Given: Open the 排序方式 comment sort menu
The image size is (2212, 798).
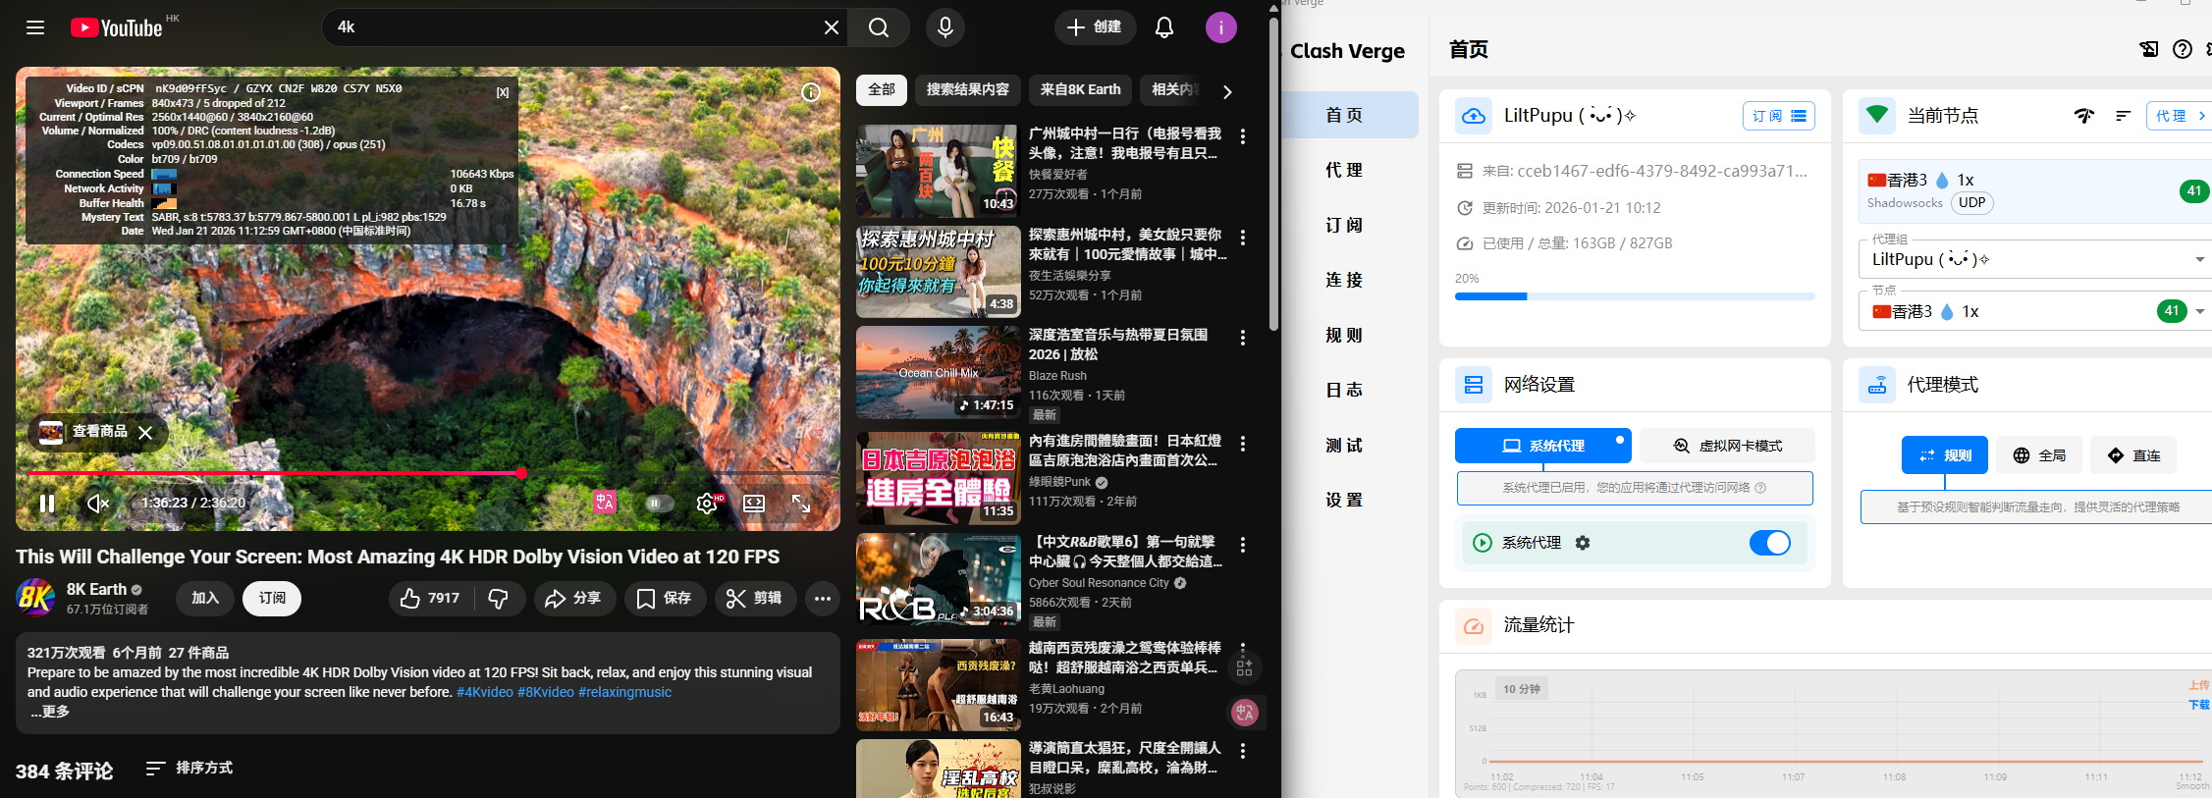Looking at the screenshot, I should [x=189, y=768].
